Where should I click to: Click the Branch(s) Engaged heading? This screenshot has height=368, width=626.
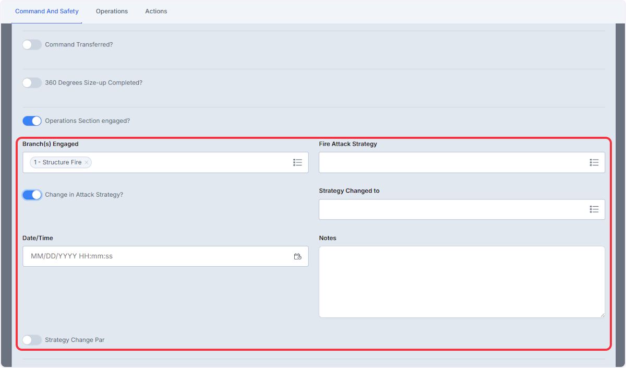pyautogui.click(x=51, y=144)
